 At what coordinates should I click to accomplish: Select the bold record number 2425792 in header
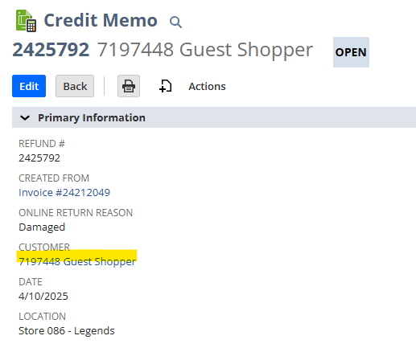click(51, 50)
